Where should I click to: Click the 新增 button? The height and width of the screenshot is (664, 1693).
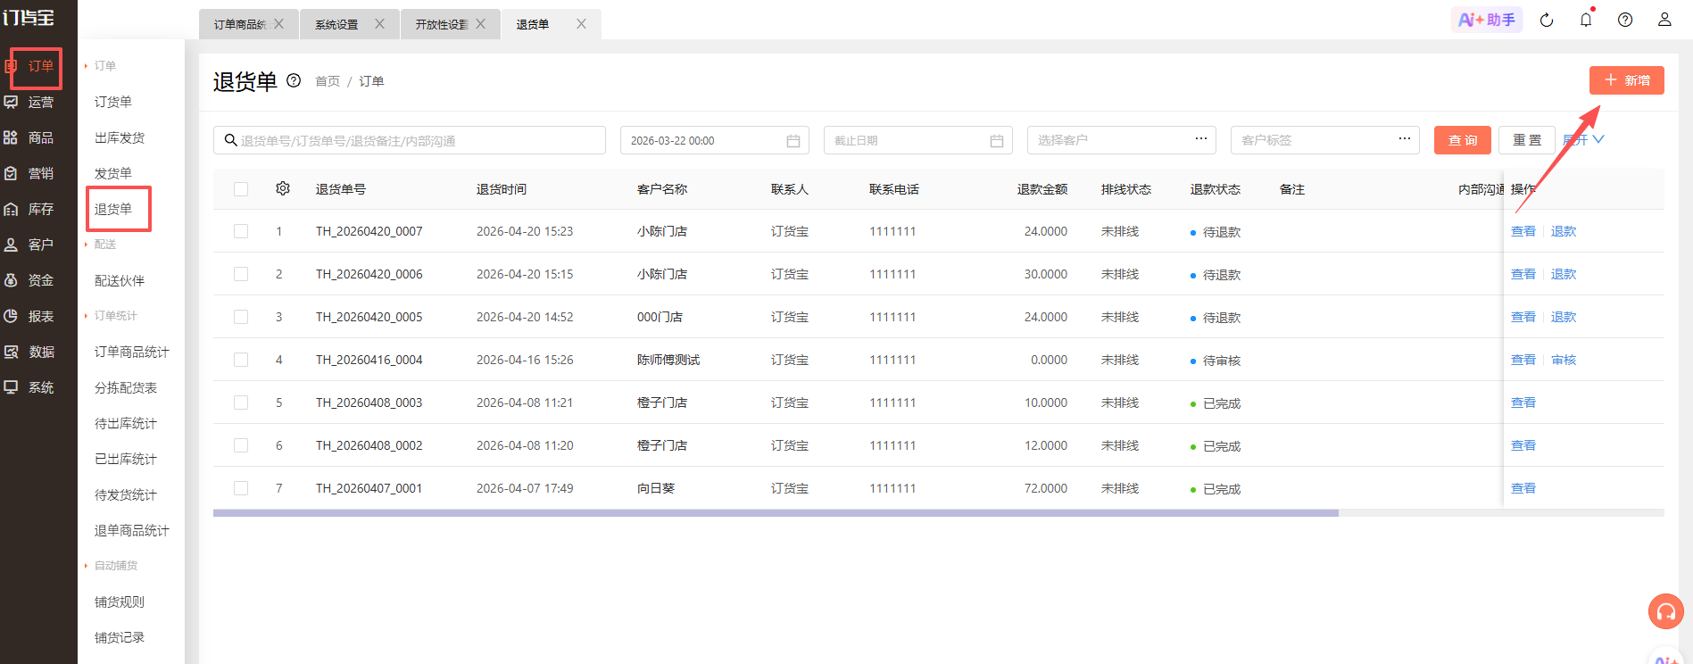pos(1626,80)
